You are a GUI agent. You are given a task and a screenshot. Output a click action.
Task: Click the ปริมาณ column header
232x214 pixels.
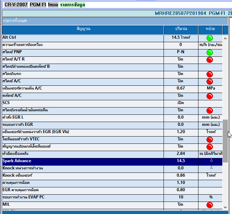[x=181, y=30]
